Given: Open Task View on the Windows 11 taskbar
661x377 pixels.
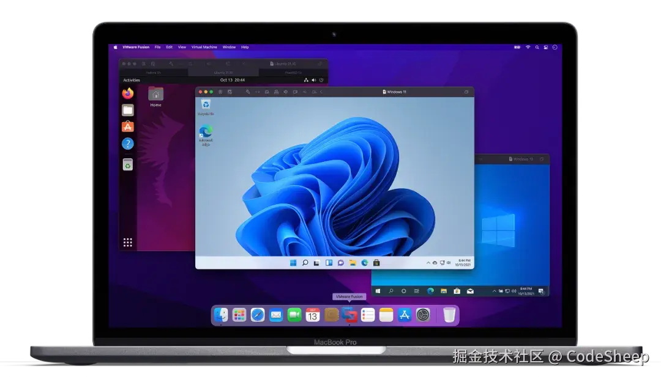Looking at the screenshot, I should pyautogui.click(x=316, y=263).
